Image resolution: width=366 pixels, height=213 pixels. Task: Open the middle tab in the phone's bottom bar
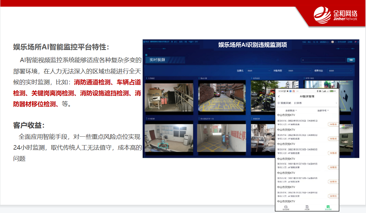pyautogui.click(x=307, y=208)
